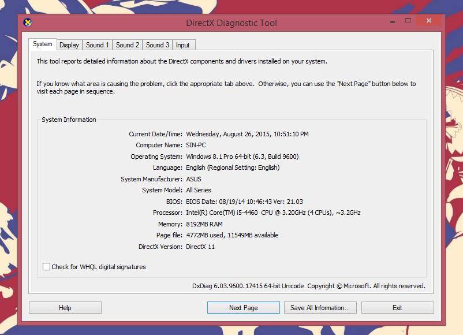Go to the Sound 2 tab
The image size is (463, 335).
coord(127,45)
